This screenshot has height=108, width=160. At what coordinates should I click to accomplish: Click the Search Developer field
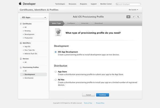pyautogui.click(x=128, y=4)
